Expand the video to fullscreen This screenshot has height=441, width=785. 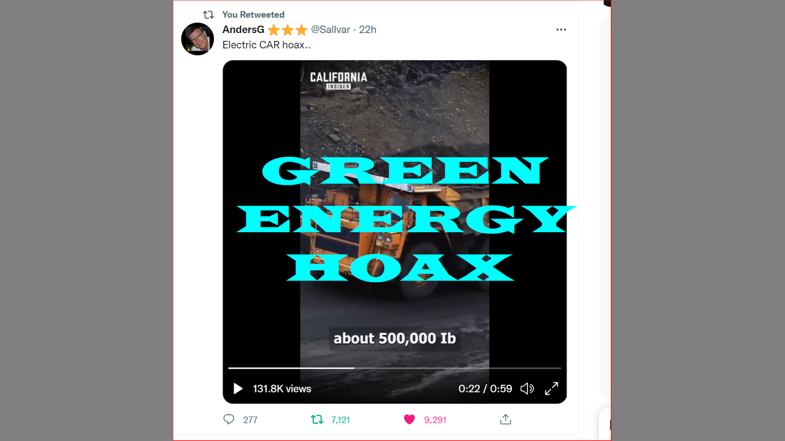tap(551, 388)
